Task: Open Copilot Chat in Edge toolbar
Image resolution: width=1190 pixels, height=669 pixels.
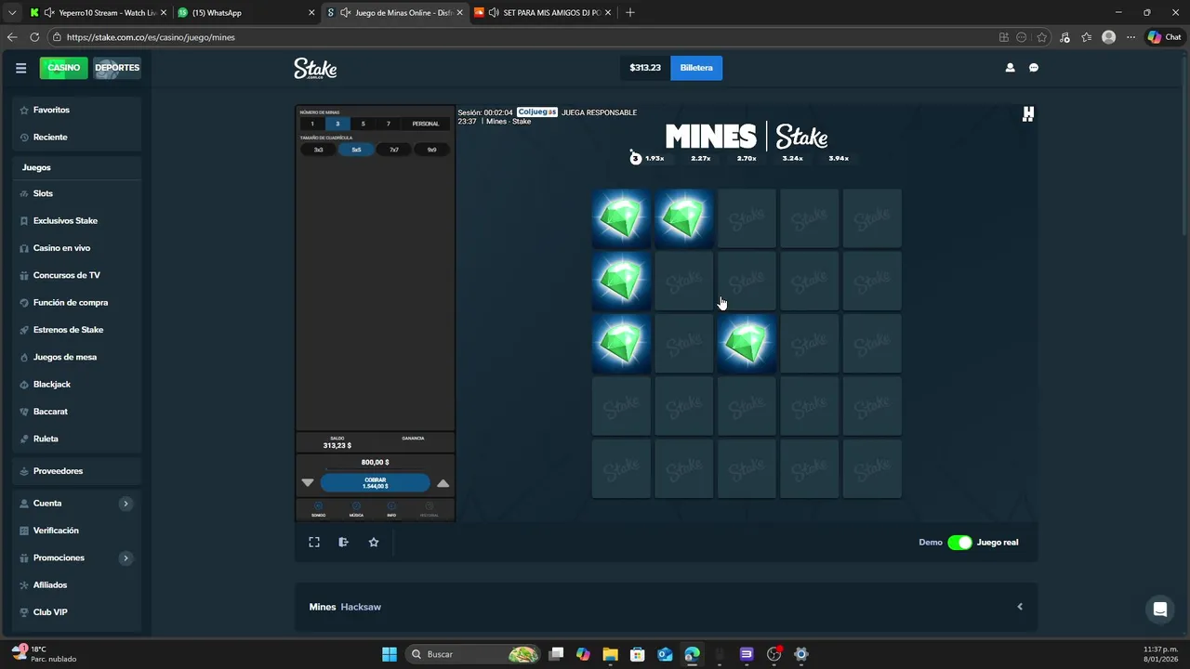Action: point(1164,37)
